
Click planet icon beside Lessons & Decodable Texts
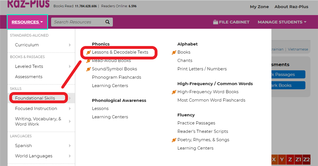pyautogui.click(x=89, y=52)
